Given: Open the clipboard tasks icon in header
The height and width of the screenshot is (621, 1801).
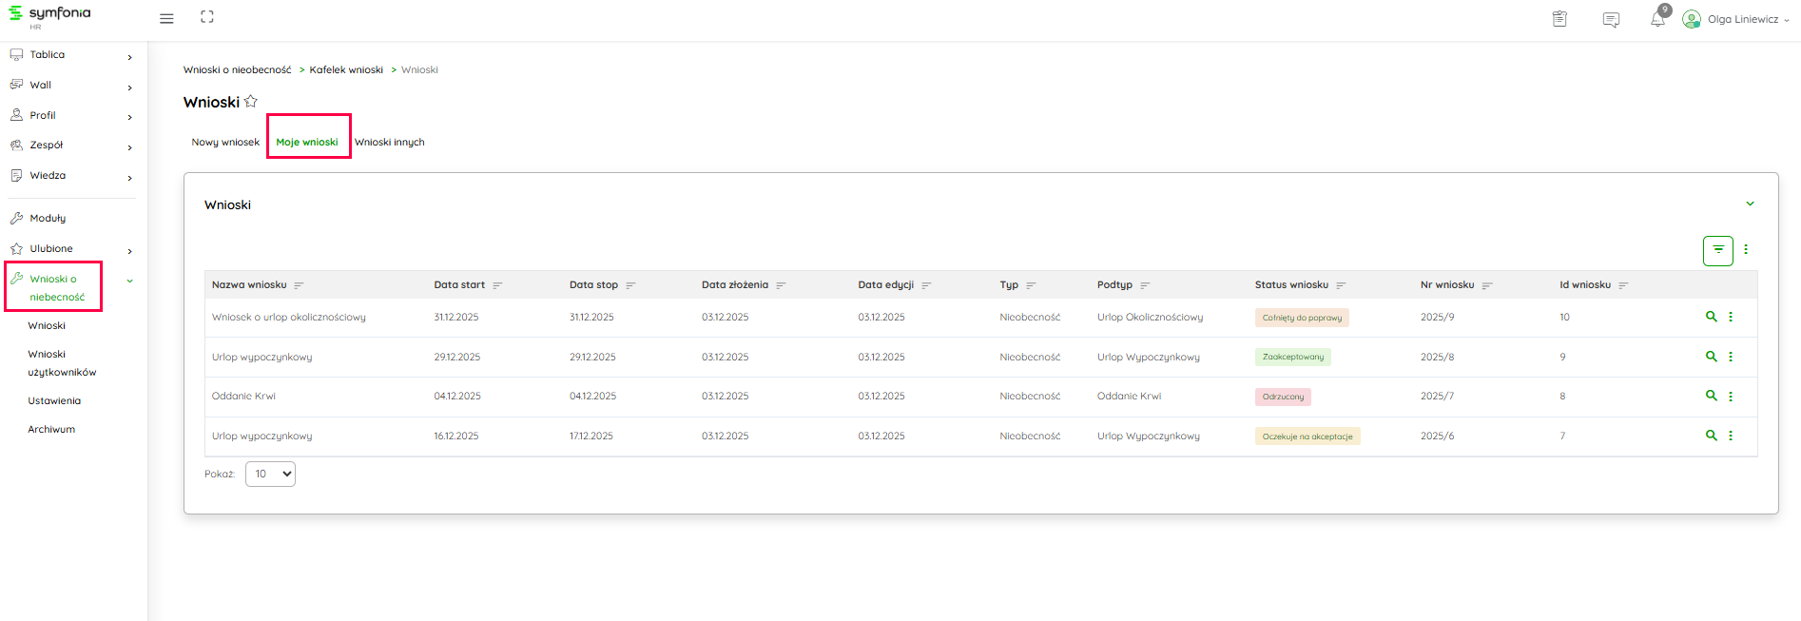Looking at the screenshot, I should (x=1559, y=19).
